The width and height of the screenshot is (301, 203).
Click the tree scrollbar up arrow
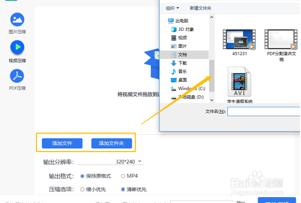(x=212, y=17)
